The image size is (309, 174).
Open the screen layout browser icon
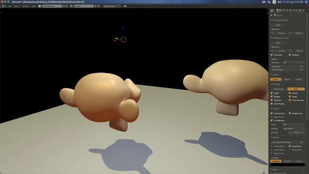[x=40, y=6]
